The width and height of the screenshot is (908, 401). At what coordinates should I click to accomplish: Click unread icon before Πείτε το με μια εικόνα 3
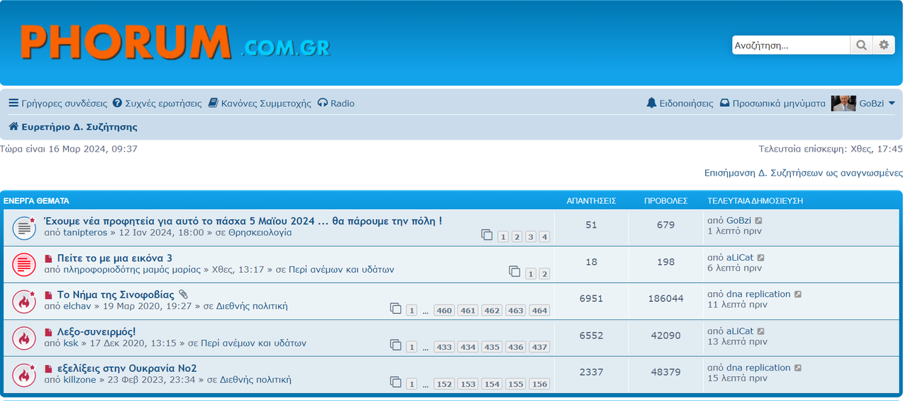click(48, 259)
